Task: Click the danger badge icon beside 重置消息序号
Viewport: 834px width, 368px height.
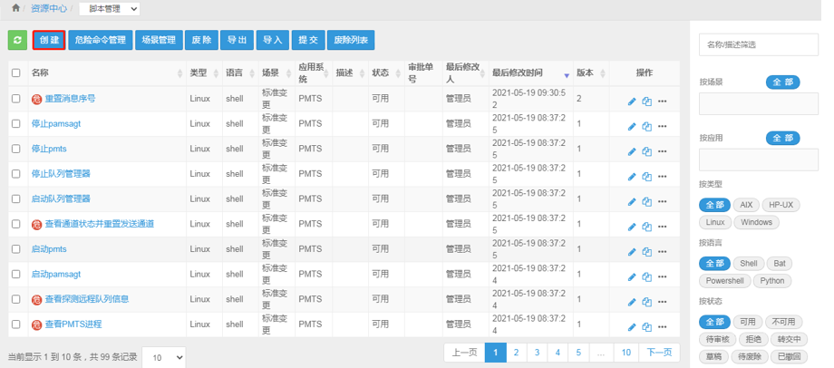Action: tap(36, 100)
